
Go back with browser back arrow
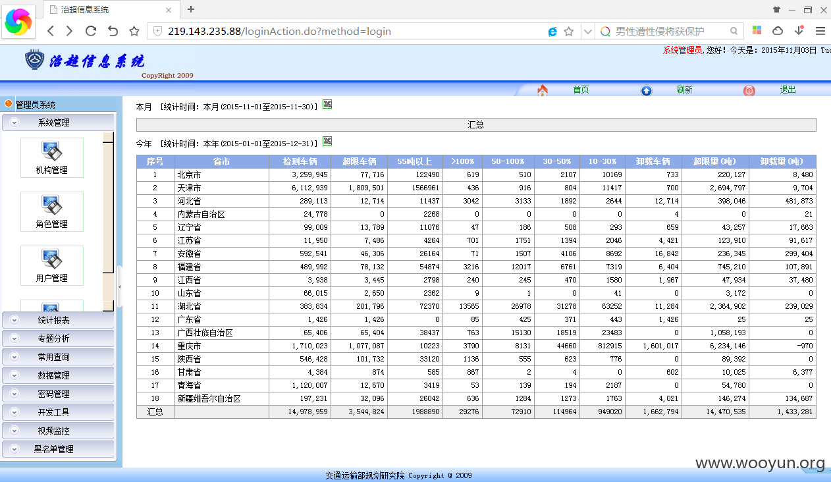point(50,31)
